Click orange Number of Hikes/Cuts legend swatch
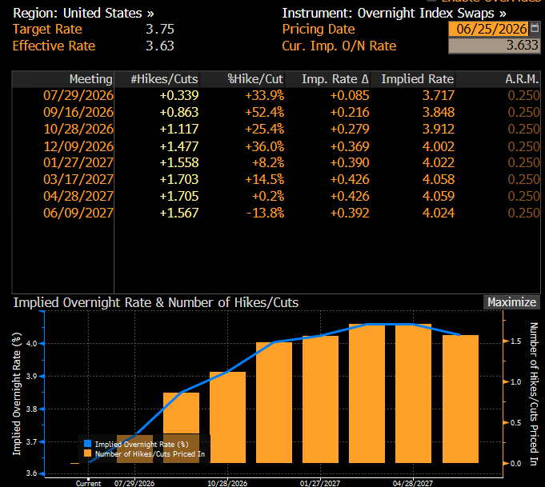This screenshot has width=545, height=487. click(87, 453)
